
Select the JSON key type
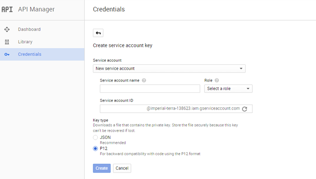point(95,138)
